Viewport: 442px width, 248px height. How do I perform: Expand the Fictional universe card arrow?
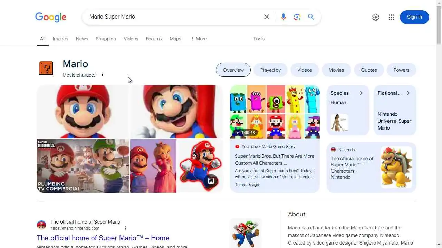(408, 93)
